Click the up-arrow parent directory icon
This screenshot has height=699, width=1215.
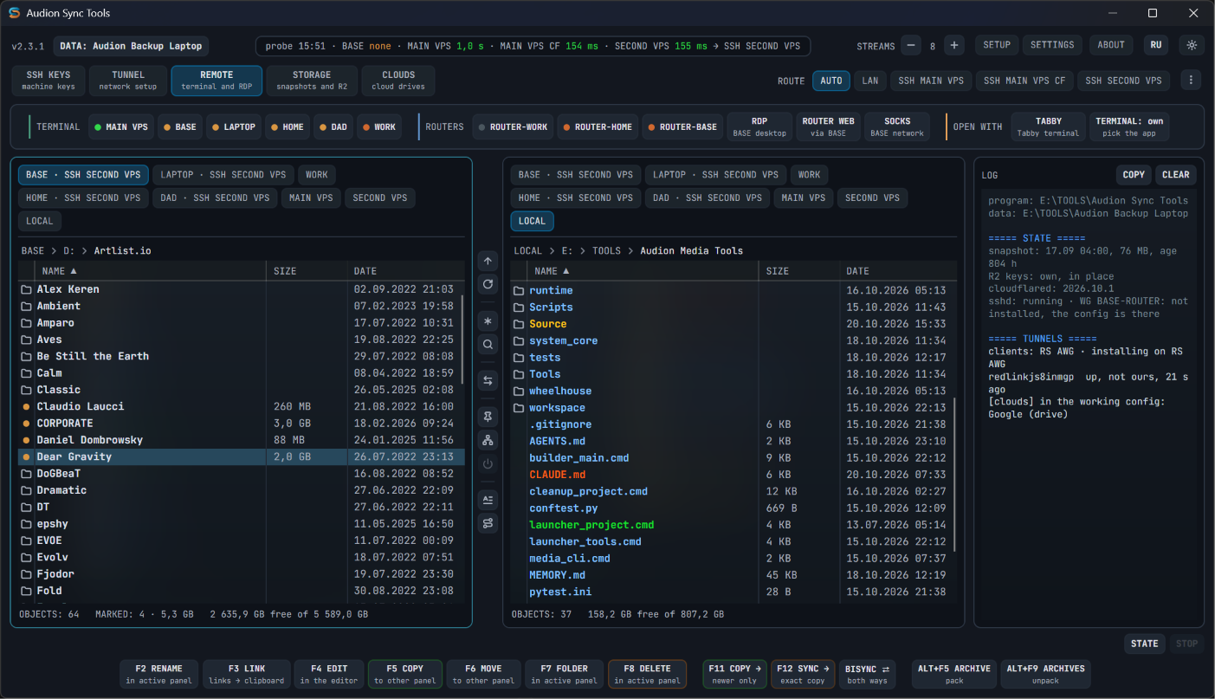click(488, 261)
